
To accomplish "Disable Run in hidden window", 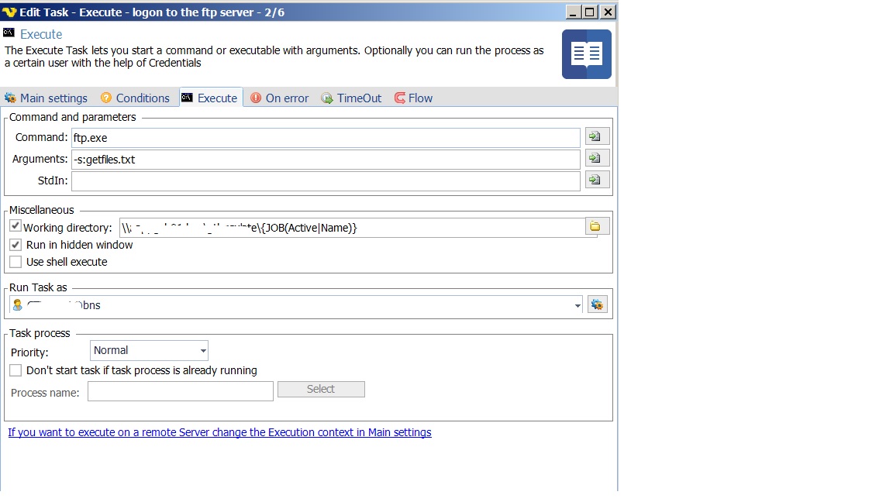I will tap(16, 245).
